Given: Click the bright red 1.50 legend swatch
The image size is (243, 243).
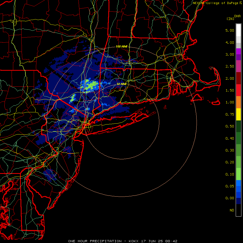Looking at the screenshot, I should pos(238,90).
